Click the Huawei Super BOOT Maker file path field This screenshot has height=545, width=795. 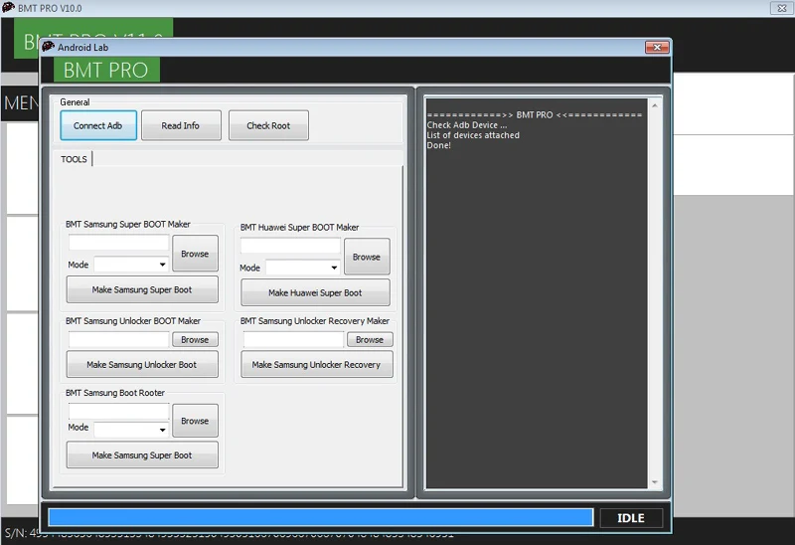[290, 246]
